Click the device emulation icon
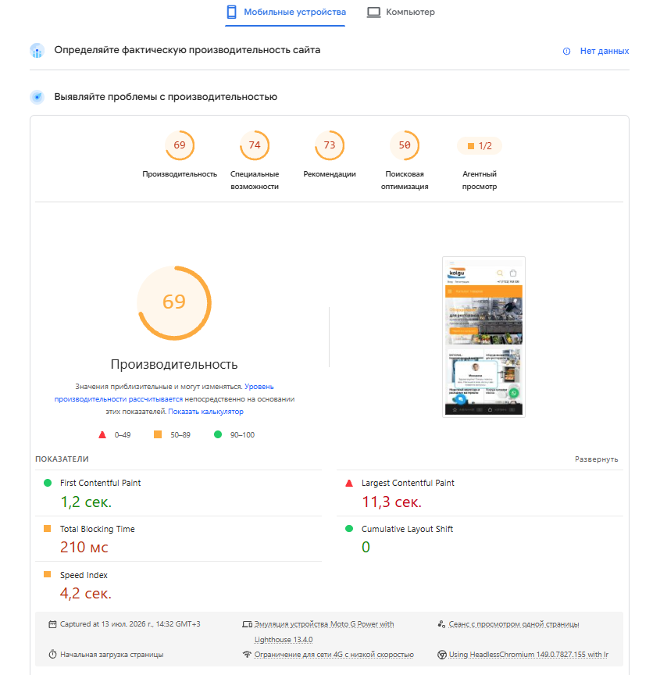660x675 pixels. click(x=247, y=624)
